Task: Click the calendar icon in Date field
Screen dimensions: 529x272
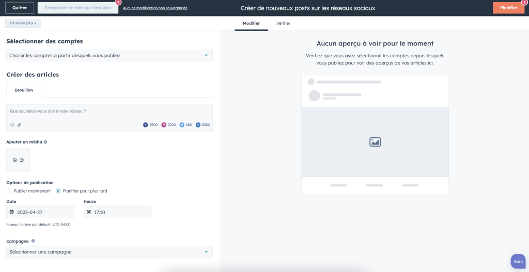Action: [12, 212]
